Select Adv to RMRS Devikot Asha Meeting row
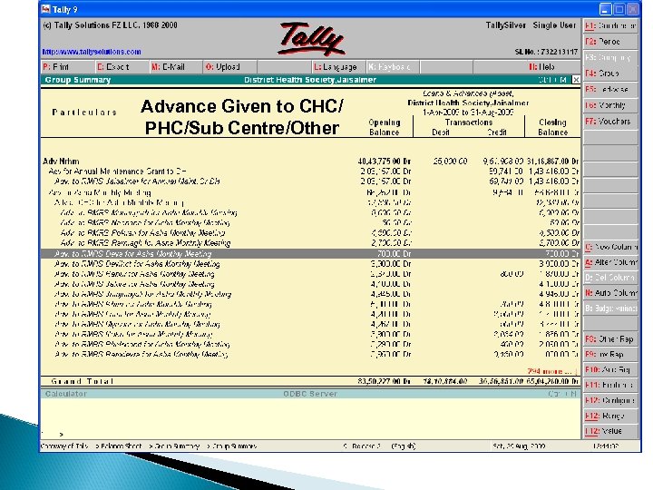The height and width of the screenshot is (490, 653). coord(310,264)
